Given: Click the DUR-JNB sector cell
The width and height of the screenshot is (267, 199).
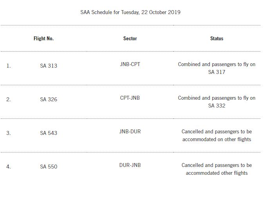Looking at the screenshot, I should (x=130, y=165).
